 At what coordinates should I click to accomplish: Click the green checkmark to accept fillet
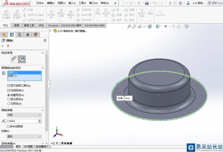(3, 46)
